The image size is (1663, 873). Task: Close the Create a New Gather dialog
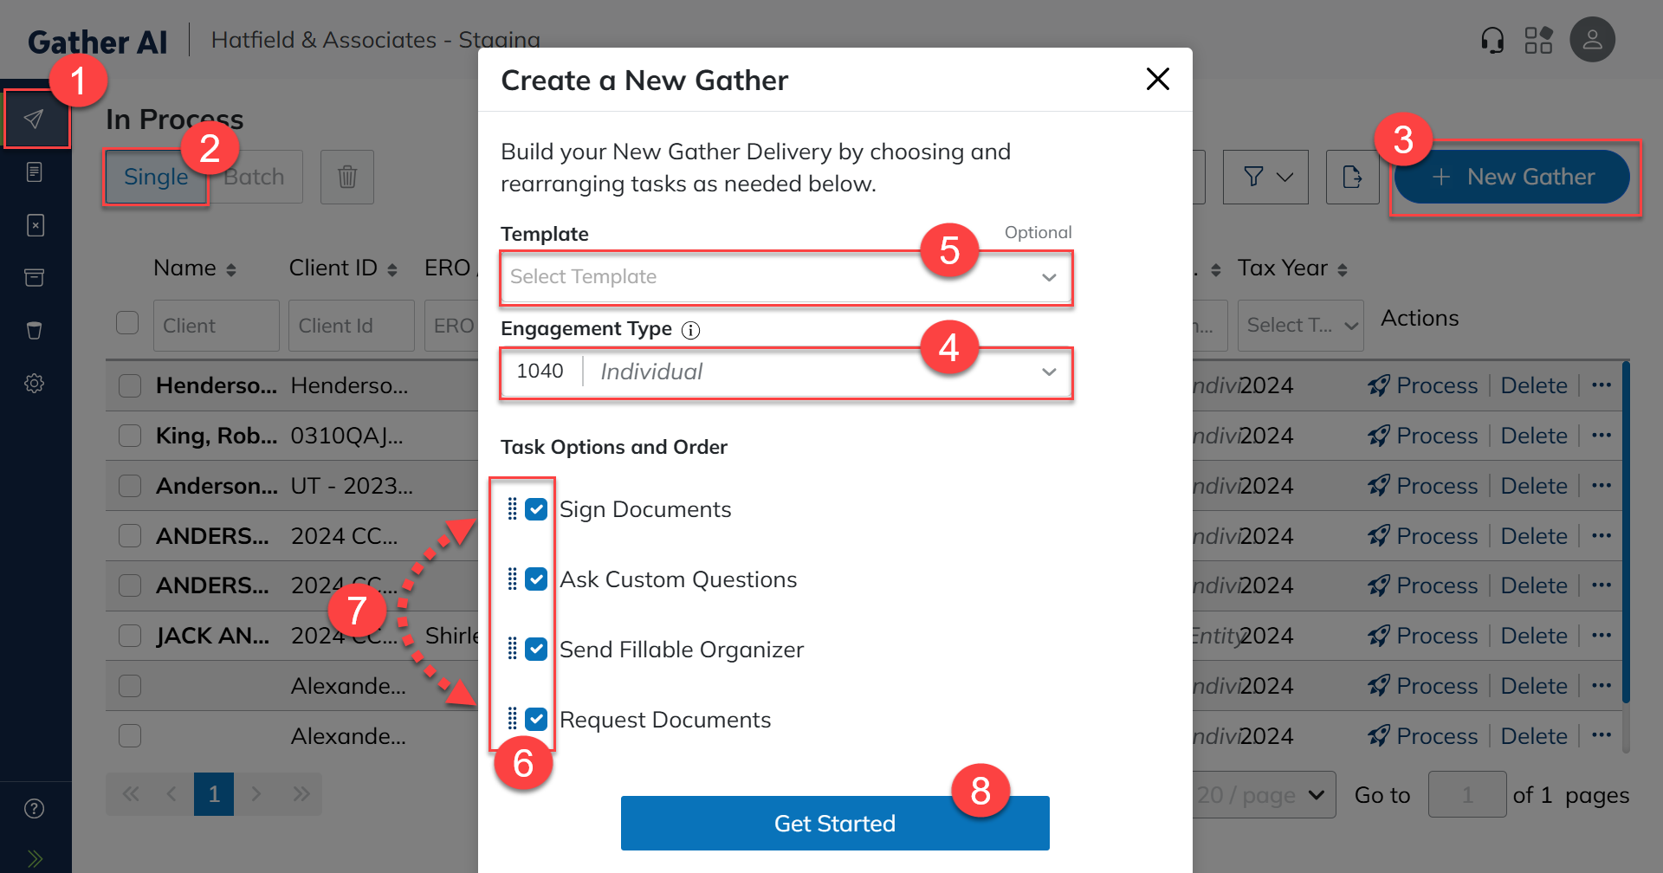(x=1157, y=79)
